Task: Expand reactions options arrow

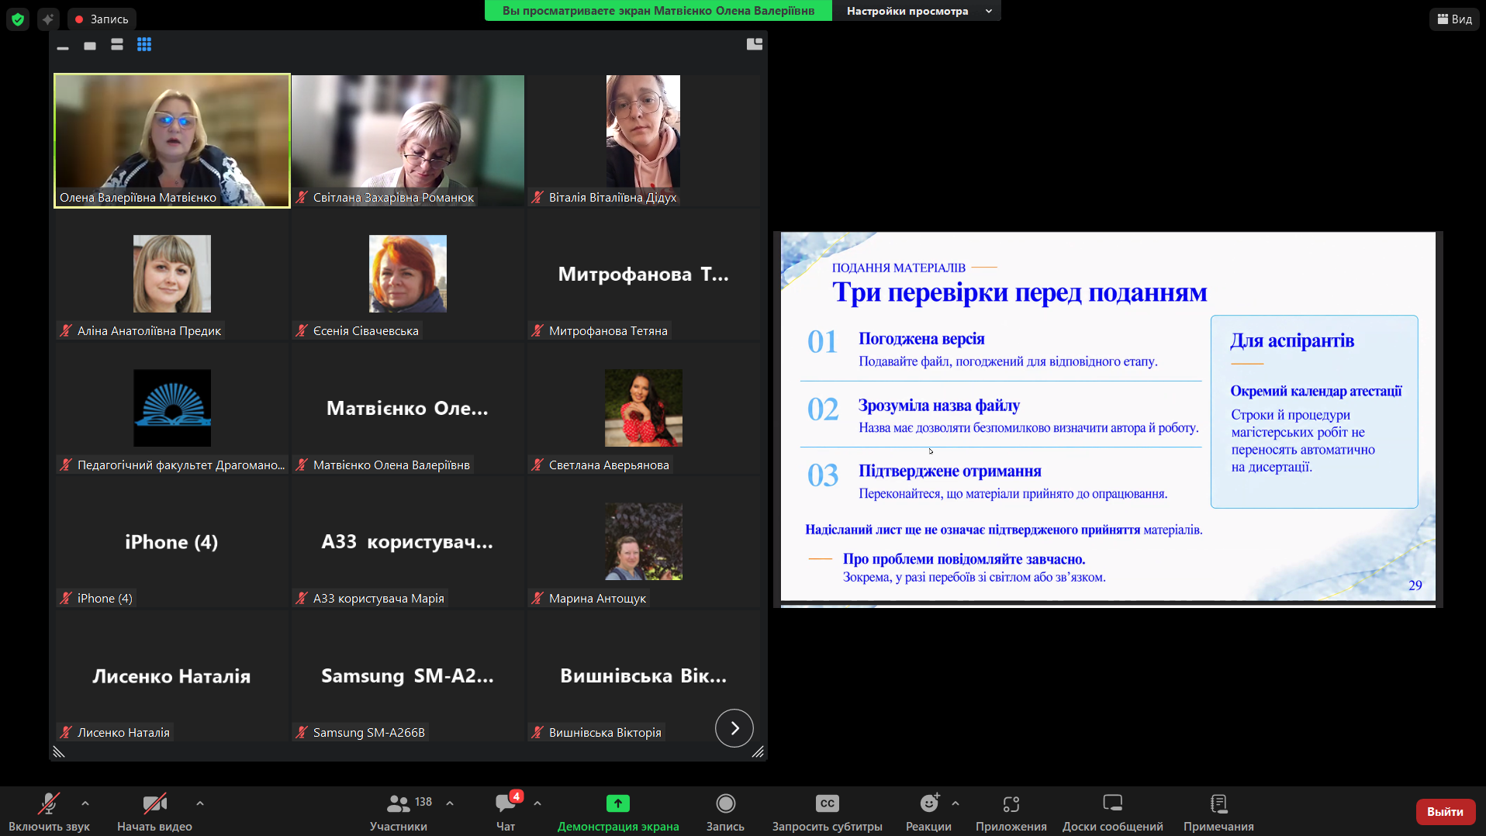Action: [956, 803]
